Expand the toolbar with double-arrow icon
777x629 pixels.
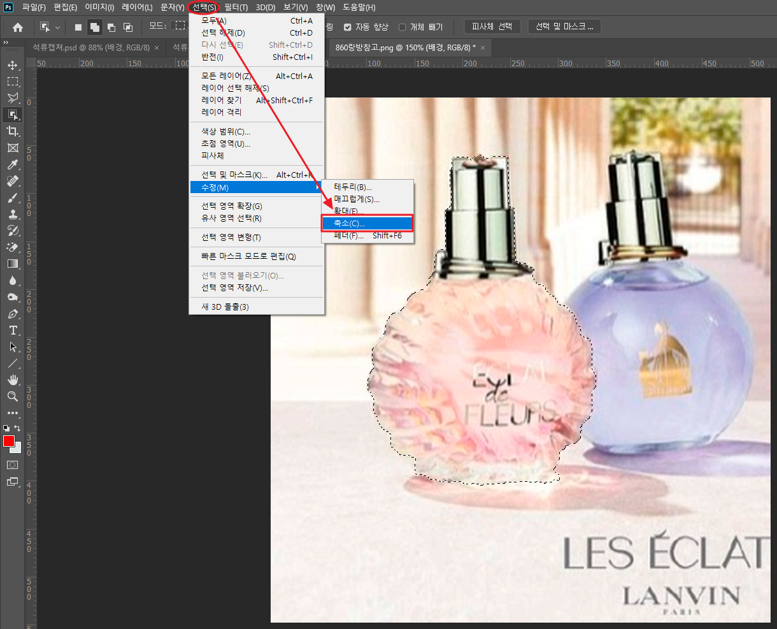click(5, 43)
